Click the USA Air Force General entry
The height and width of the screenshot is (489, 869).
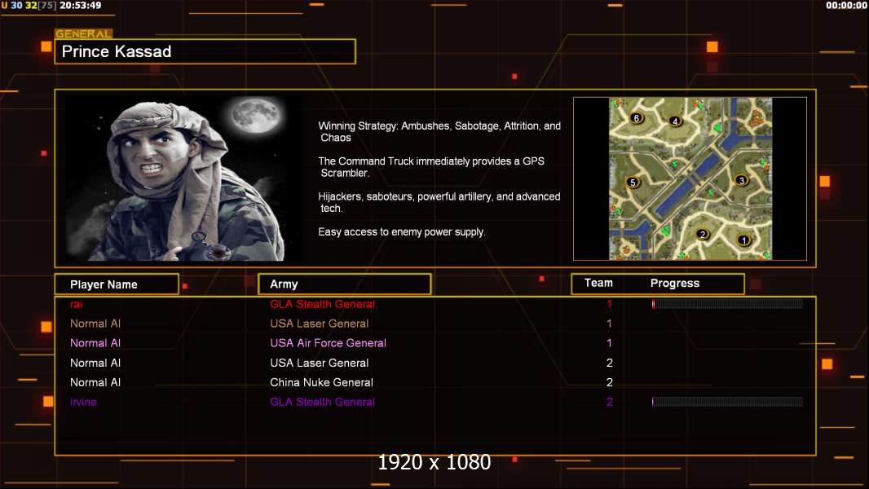[328, 343]
